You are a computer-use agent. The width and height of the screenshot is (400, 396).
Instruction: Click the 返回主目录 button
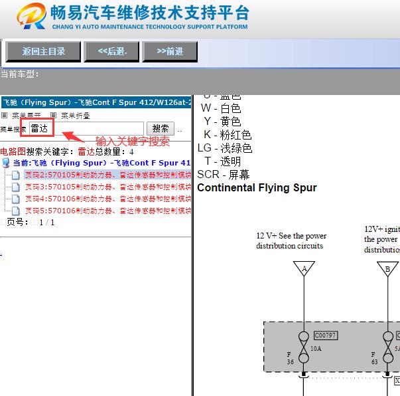tap(43, 52)
